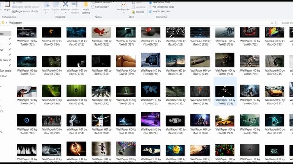The height and width of the screenshot is (164, 293).
Task: Select WallPaper HD by iTaxHD (729)
Action: click(x=175, y=36)
